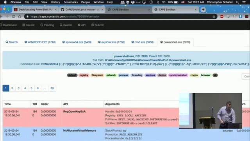This screenshot has width=250, height=141.
Task: Filter by synchronization category
Action: pos(178,75)
